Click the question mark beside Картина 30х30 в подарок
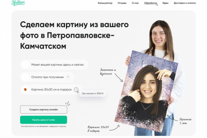Screen dimensions: 207x138 76,89
